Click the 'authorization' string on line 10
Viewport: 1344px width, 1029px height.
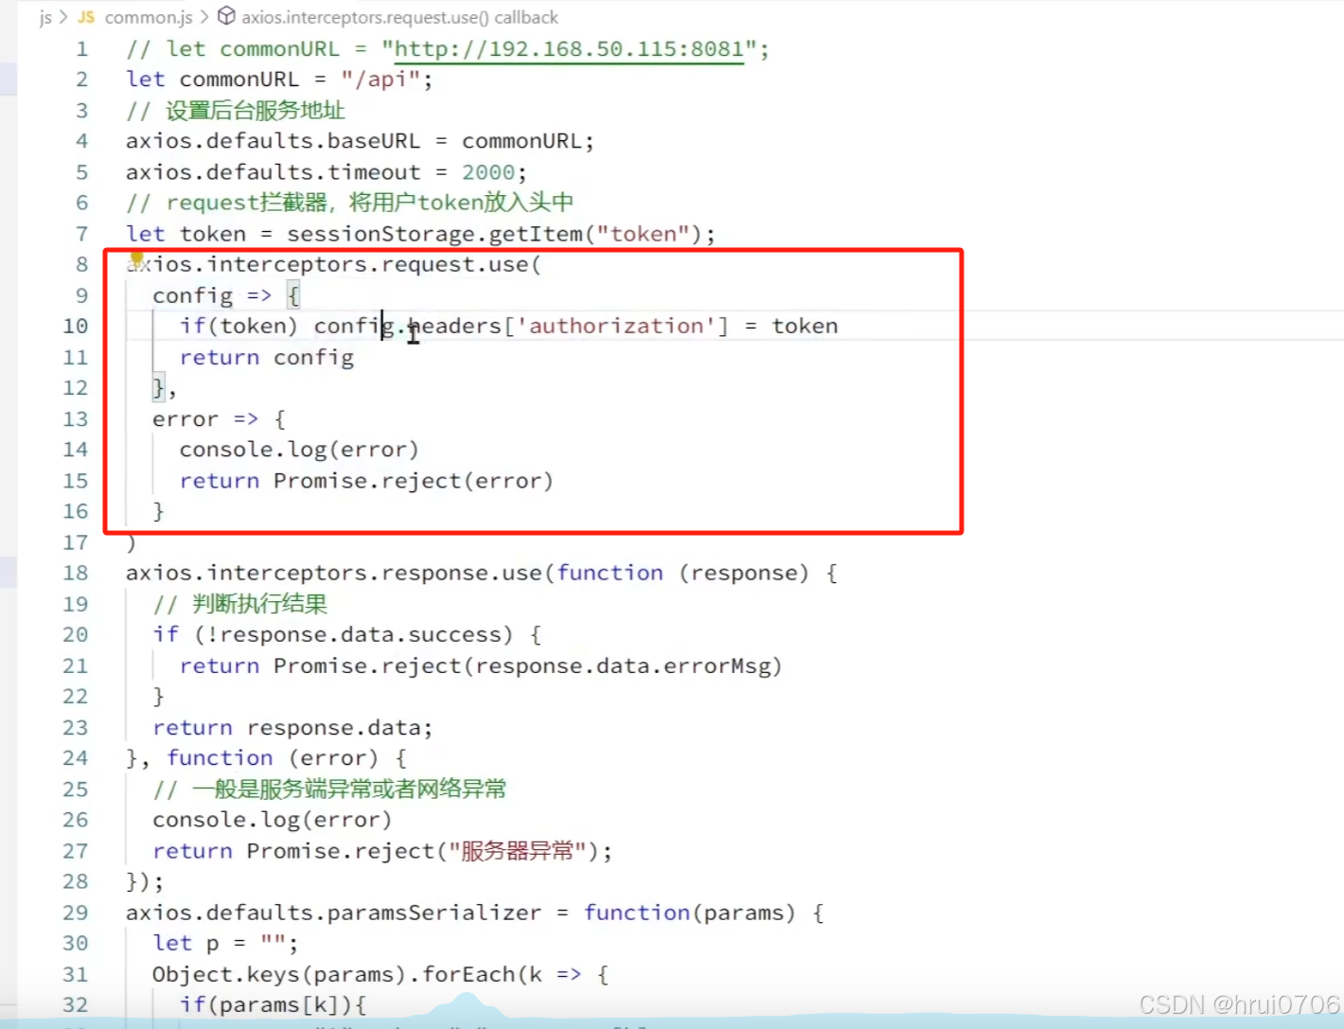pyautogui.click(x=615, y=326)
